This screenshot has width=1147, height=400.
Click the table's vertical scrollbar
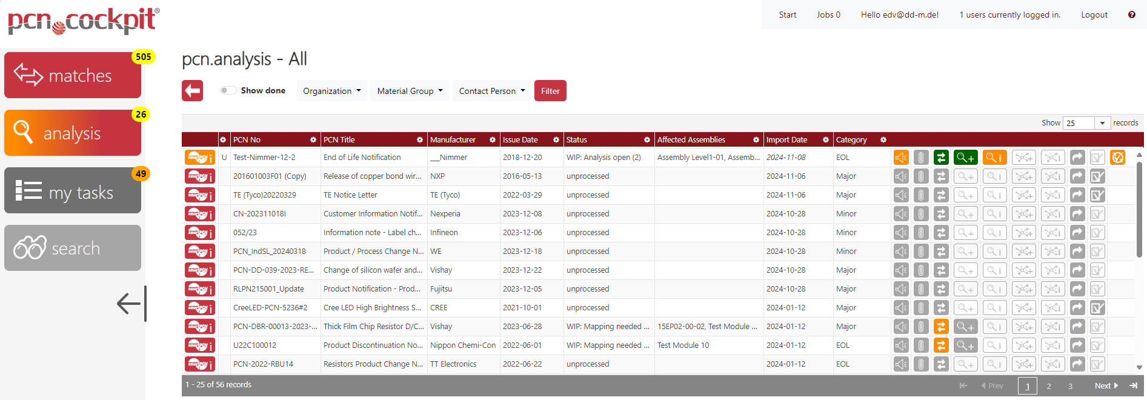[1139, 206]
